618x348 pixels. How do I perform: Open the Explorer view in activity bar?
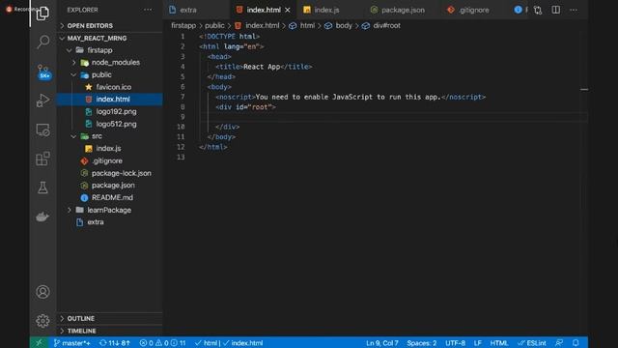pyautogui.click(x=42, y=14)
